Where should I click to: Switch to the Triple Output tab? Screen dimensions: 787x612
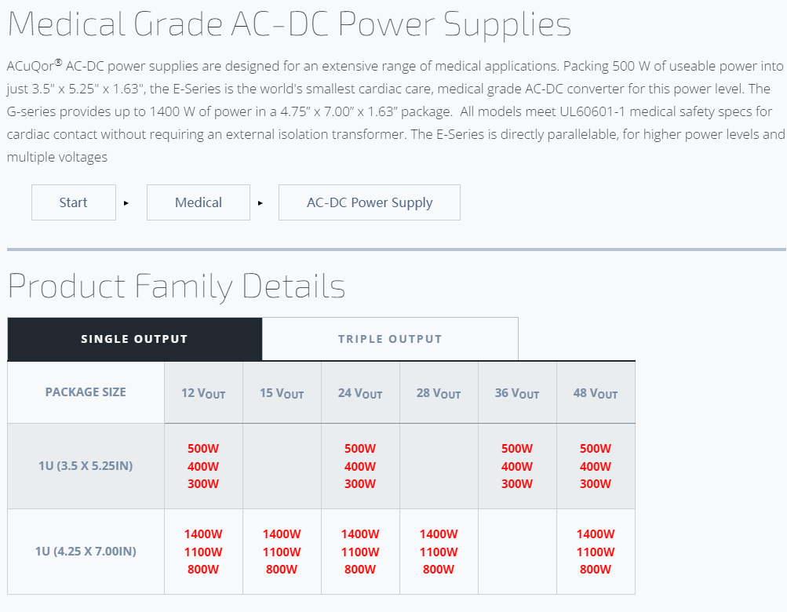click(x=390, y=339)
